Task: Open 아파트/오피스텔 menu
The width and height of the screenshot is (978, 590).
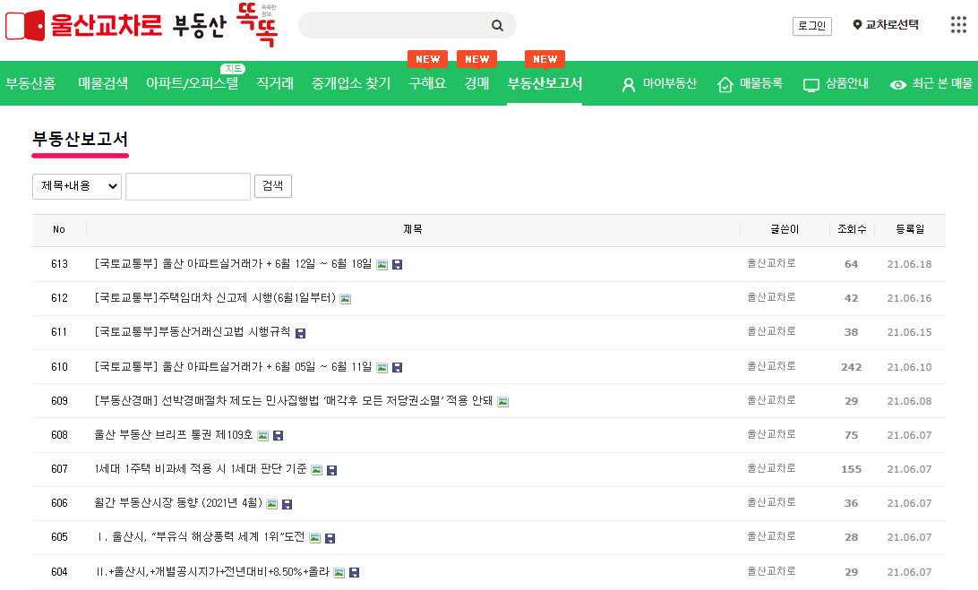Action: coord(192,83)
